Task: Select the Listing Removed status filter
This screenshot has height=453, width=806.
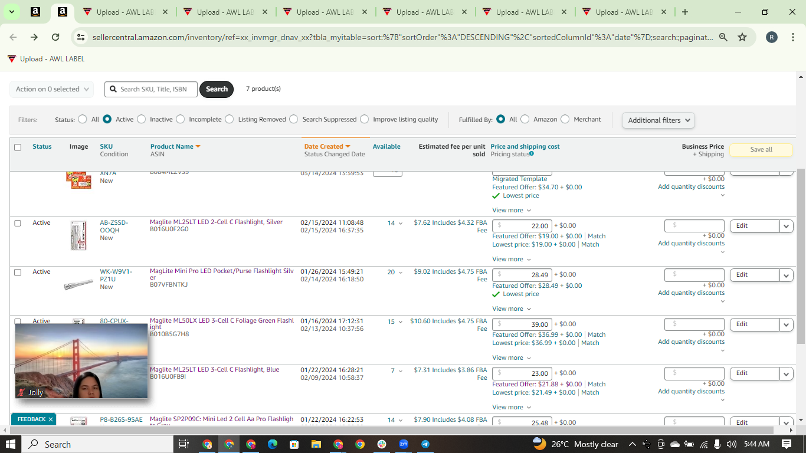Action: click(x=230, y=119)
